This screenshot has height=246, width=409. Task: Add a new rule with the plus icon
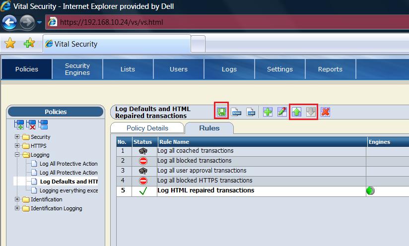[x=268, y=112]
